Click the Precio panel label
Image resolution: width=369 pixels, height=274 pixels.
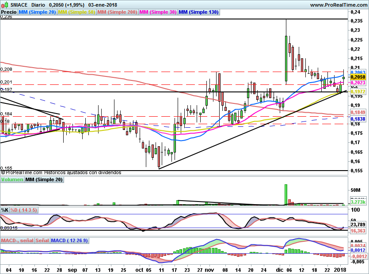(9, 12)
